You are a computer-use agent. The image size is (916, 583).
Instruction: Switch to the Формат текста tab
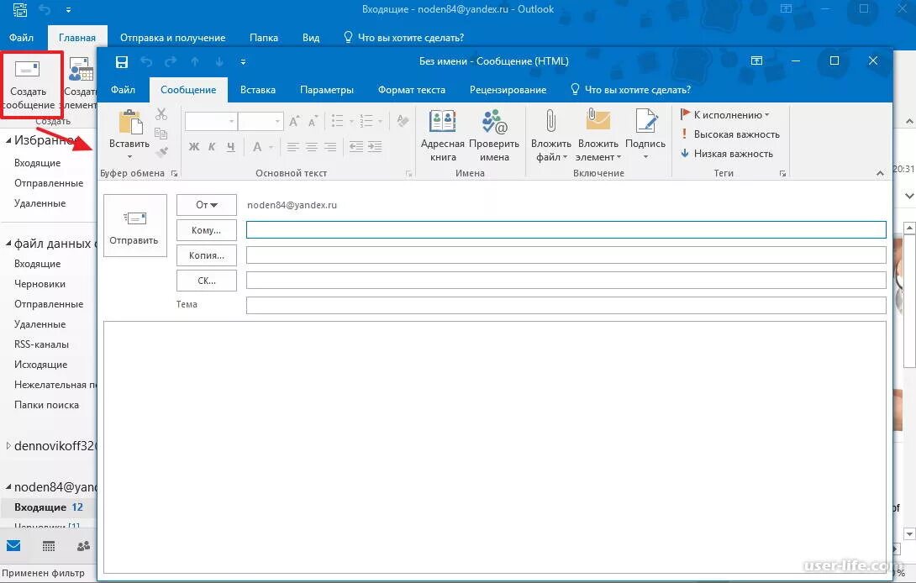click(x=411, y=90)
